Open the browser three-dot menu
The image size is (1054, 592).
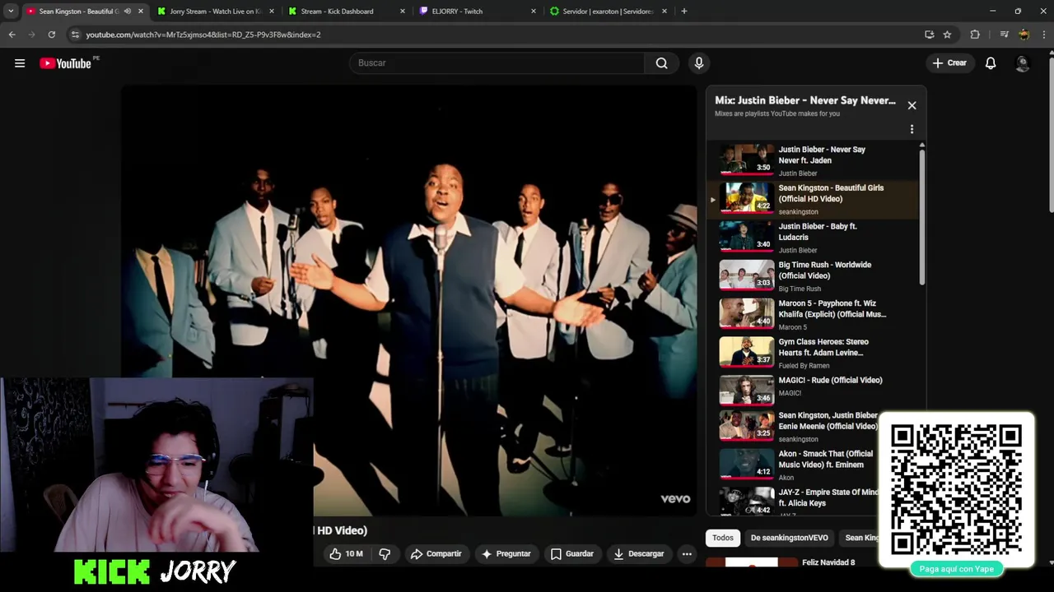(1044, 35)
